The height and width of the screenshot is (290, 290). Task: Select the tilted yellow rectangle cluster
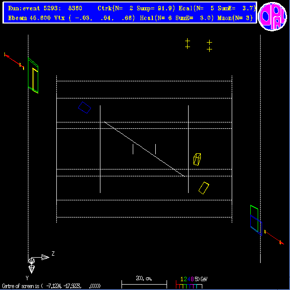click(204, 188)
